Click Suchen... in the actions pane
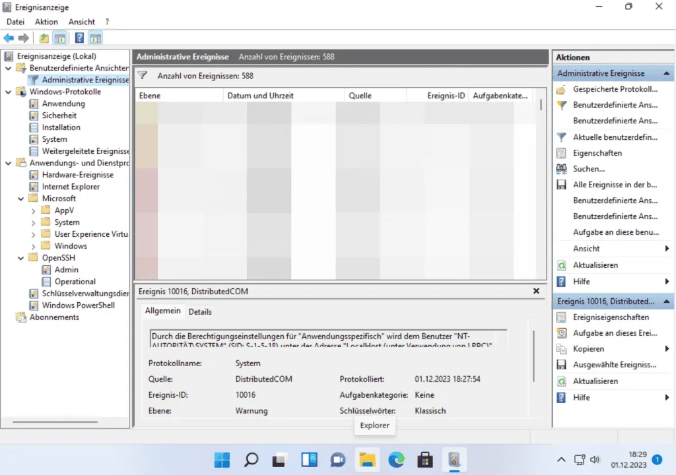 [588, 169]
